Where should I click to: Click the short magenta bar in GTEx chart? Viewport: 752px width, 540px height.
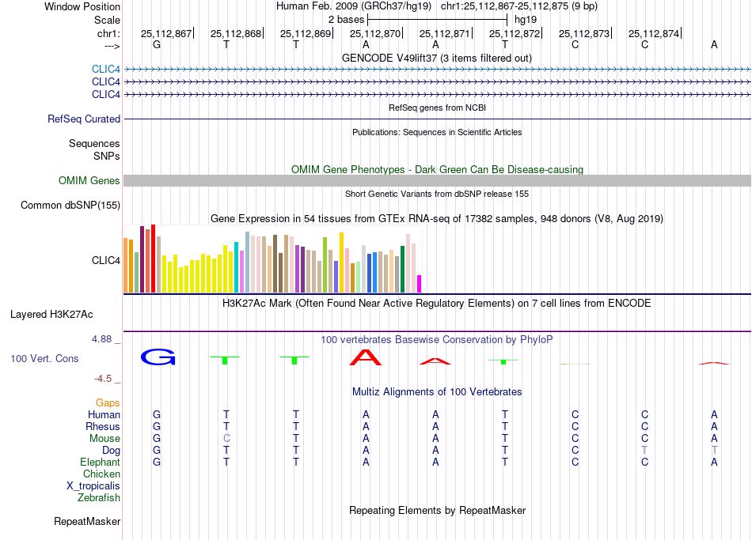click(420, 284)
